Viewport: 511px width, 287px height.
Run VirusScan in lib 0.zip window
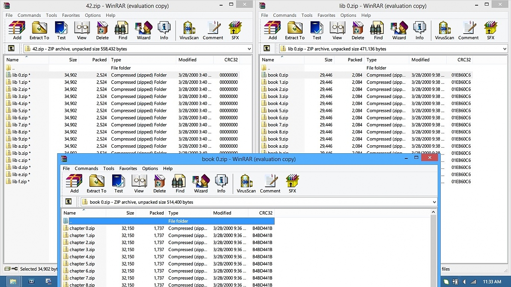(x=444, y=30)
